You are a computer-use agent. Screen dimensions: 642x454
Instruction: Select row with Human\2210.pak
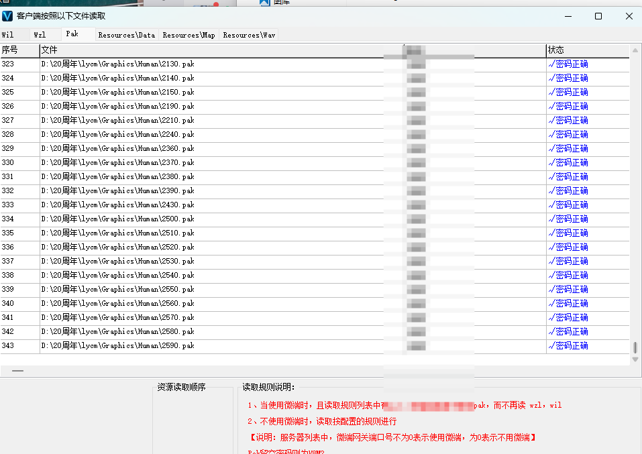point(315,120)
